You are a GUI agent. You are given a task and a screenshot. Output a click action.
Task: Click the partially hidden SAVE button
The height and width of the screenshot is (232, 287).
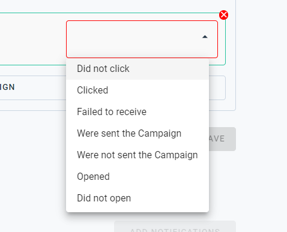click(222, 139)
